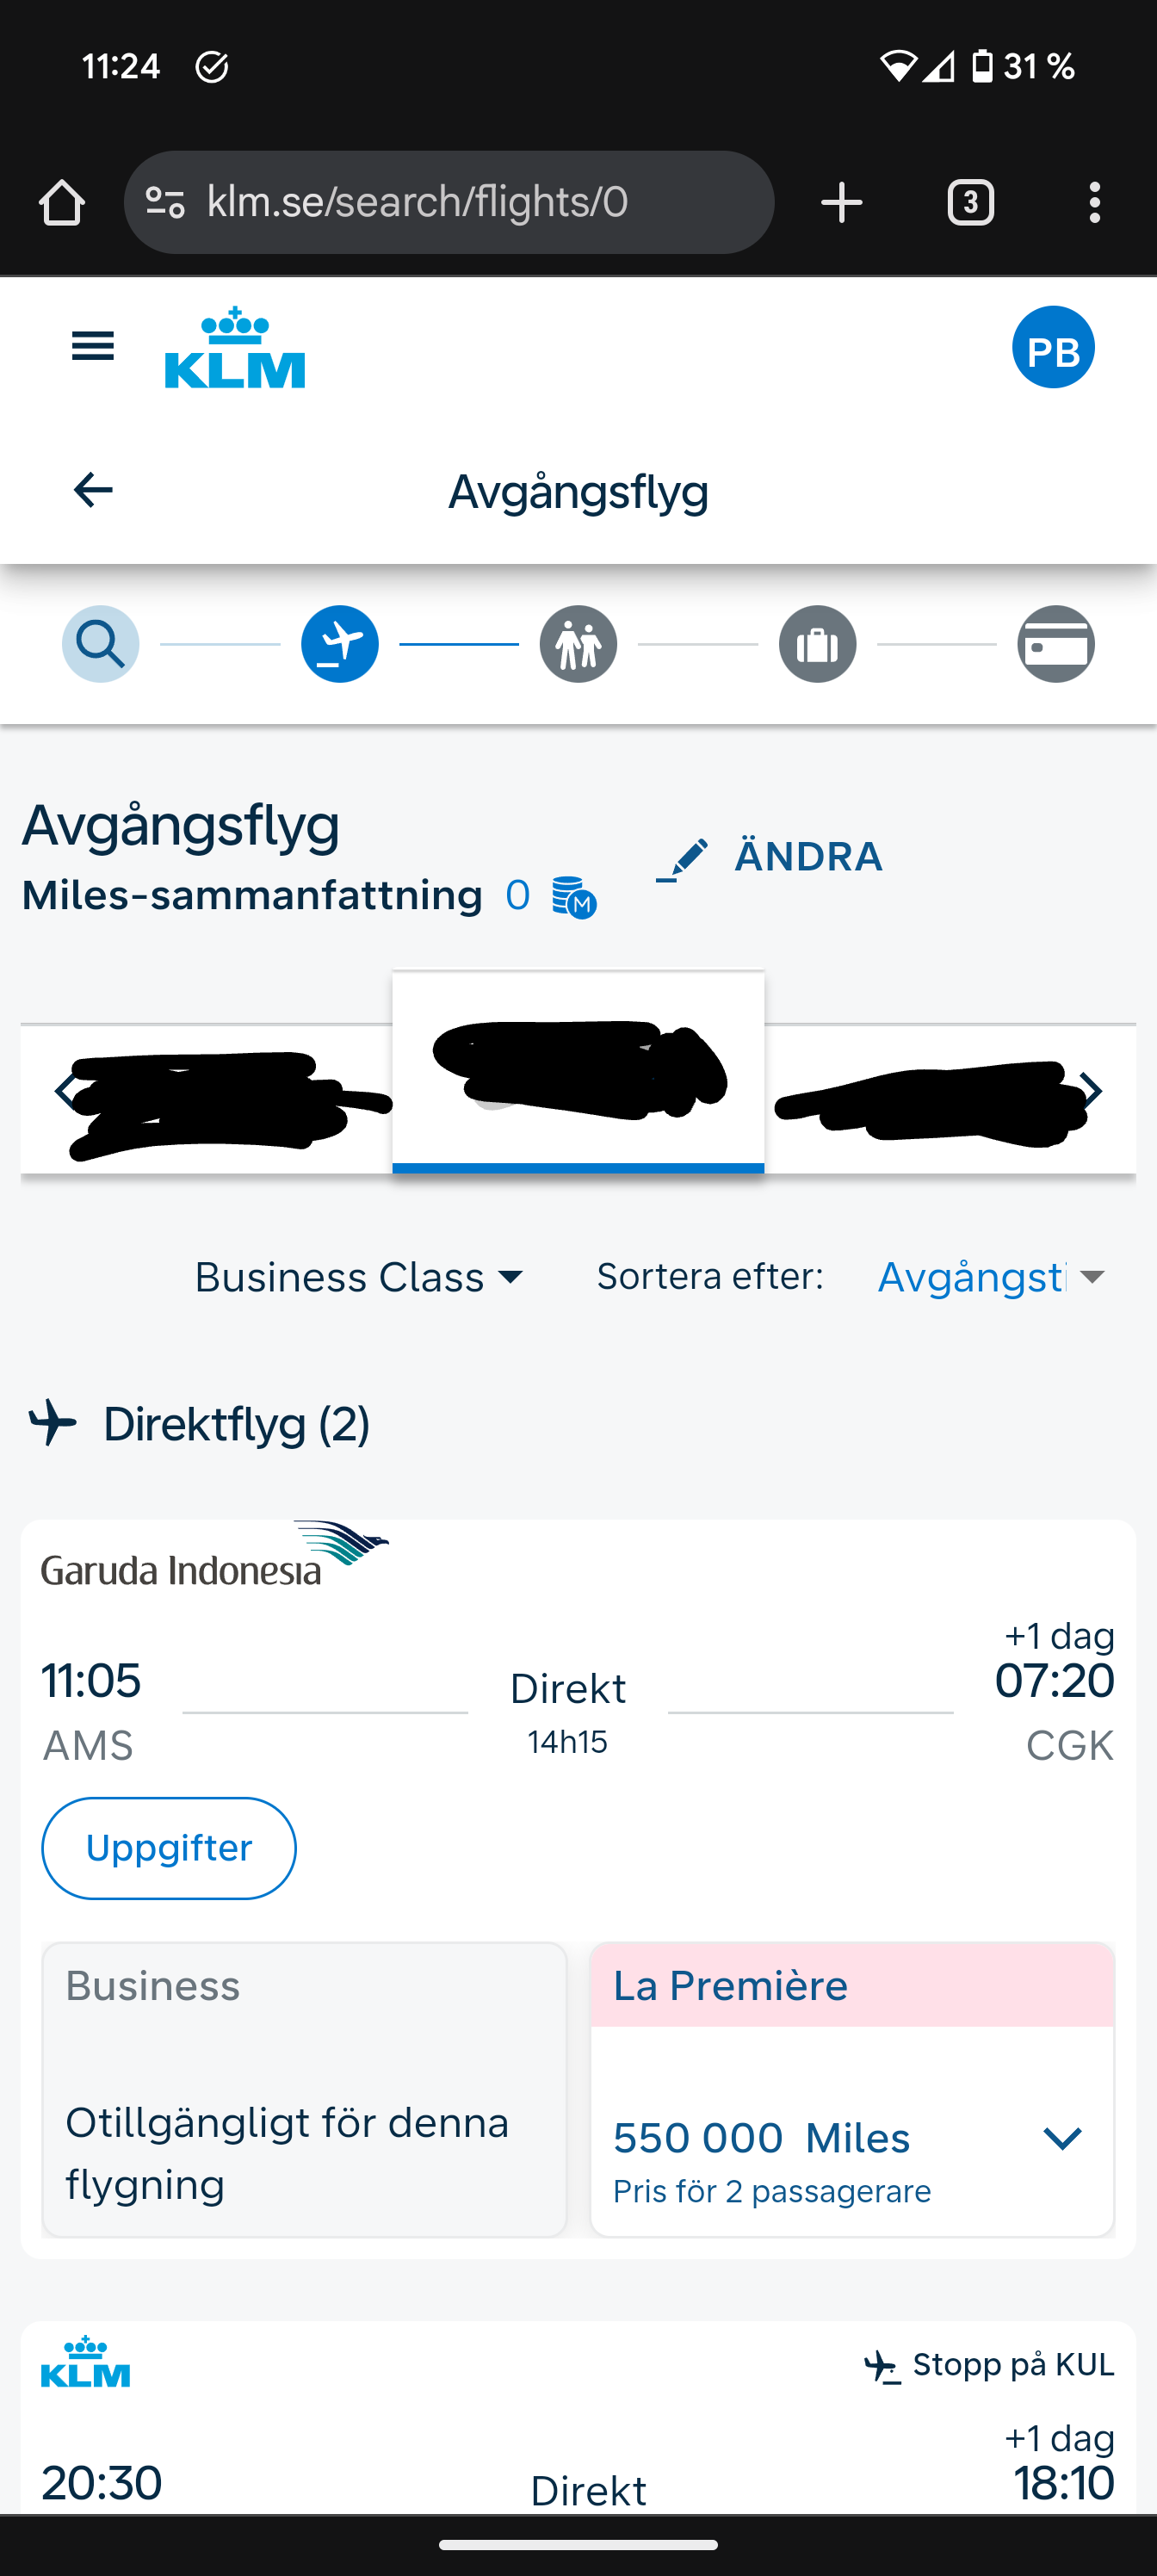Open Uppgifter details for Garuda flight
The width and height of the screenshot is (1157, 2576).
coord(169,1848)
